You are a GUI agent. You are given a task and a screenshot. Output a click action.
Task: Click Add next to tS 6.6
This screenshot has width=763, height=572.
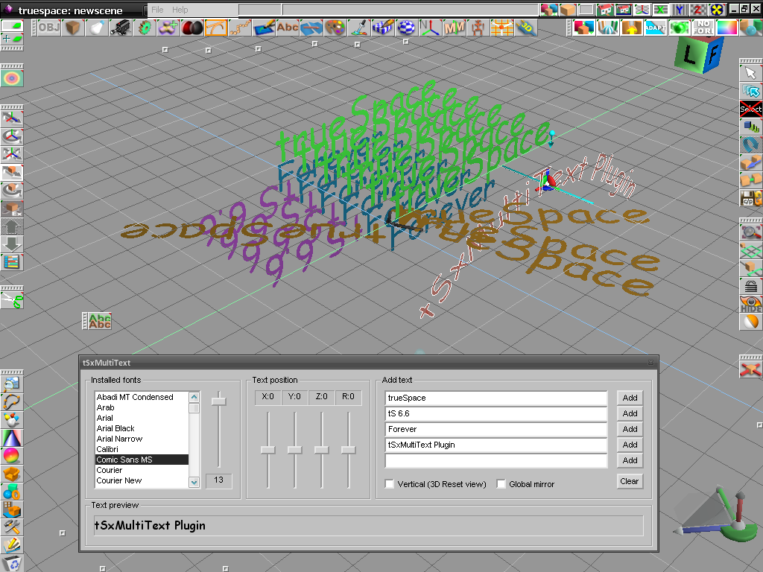(630, 413)
